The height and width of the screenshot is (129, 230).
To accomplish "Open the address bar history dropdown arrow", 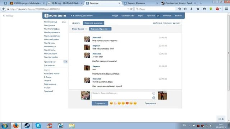I will [128, 9].
